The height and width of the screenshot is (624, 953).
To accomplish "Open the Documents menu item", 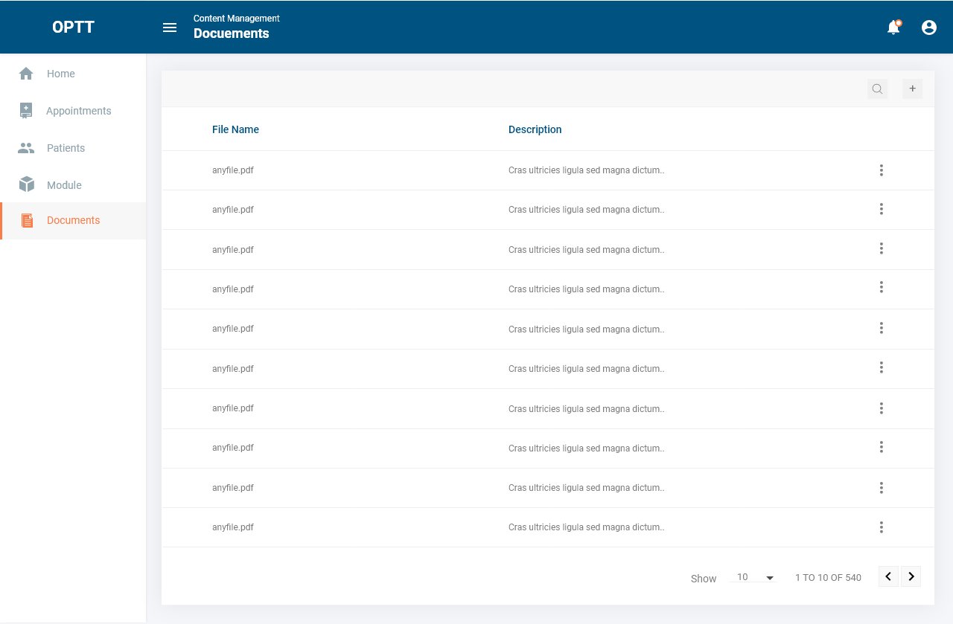I will [x=73, y=221].
